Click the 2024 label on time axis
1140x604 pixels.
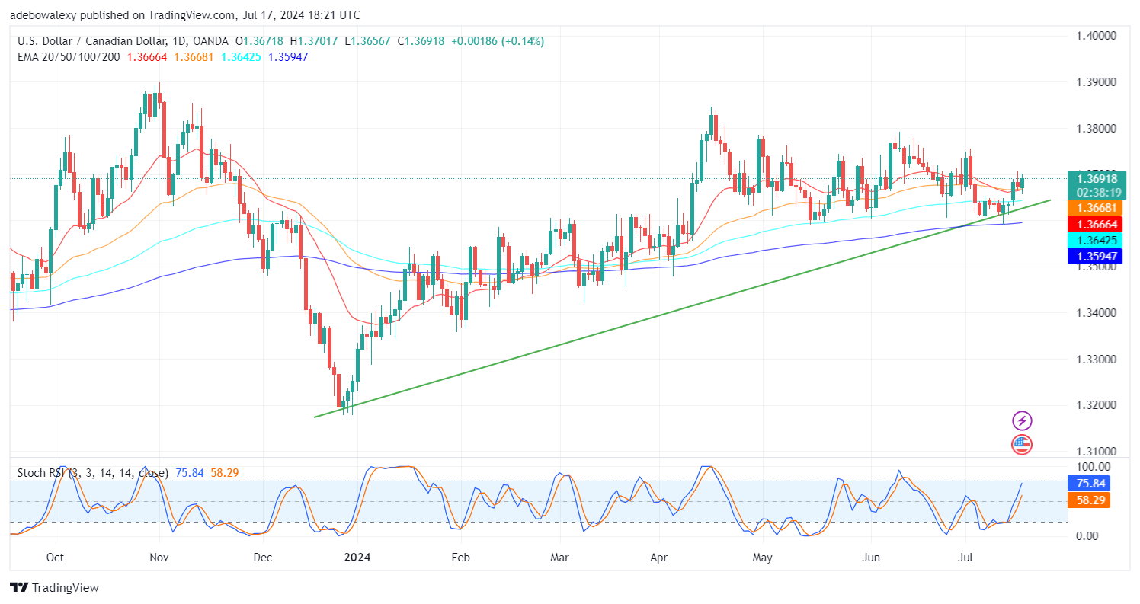click(x=356, y=558)
